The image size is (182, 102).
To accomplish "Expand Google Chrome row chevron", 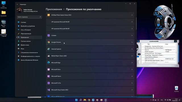I will pos(132,42).
